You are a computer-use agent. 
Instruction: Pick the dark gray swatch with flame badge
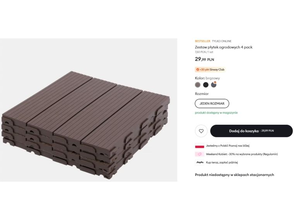point(214,85)
